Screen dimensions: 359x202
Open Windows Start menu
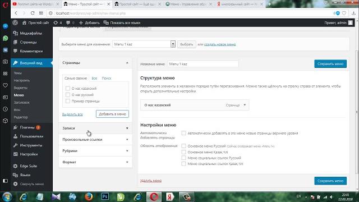pyautogui.click(x=7, y=197)
